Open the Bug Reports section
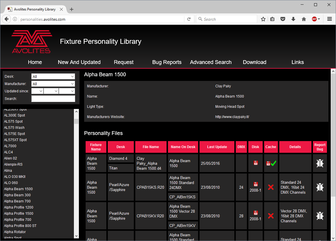This screenshot has height=241, width=336. click(x=167, y=62)
